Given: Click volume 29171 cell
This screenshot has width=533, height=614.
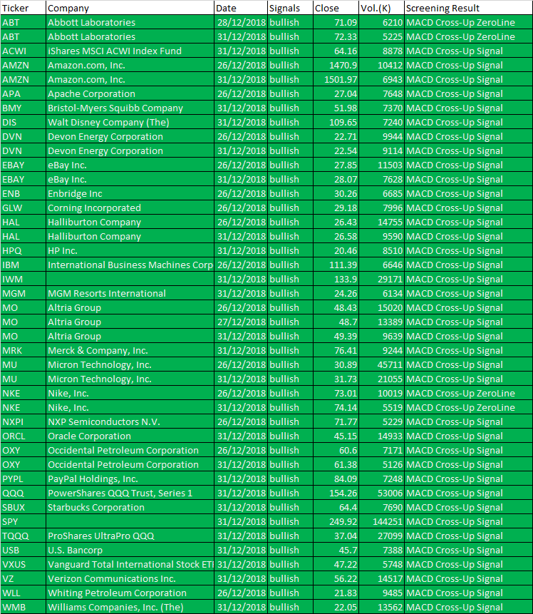Looking at the screenshot, I should pos(381,280).
